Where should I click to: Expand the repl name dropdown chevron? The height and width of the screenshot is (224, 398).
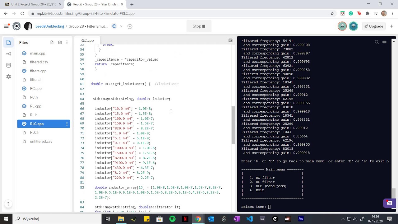[121, 26]
